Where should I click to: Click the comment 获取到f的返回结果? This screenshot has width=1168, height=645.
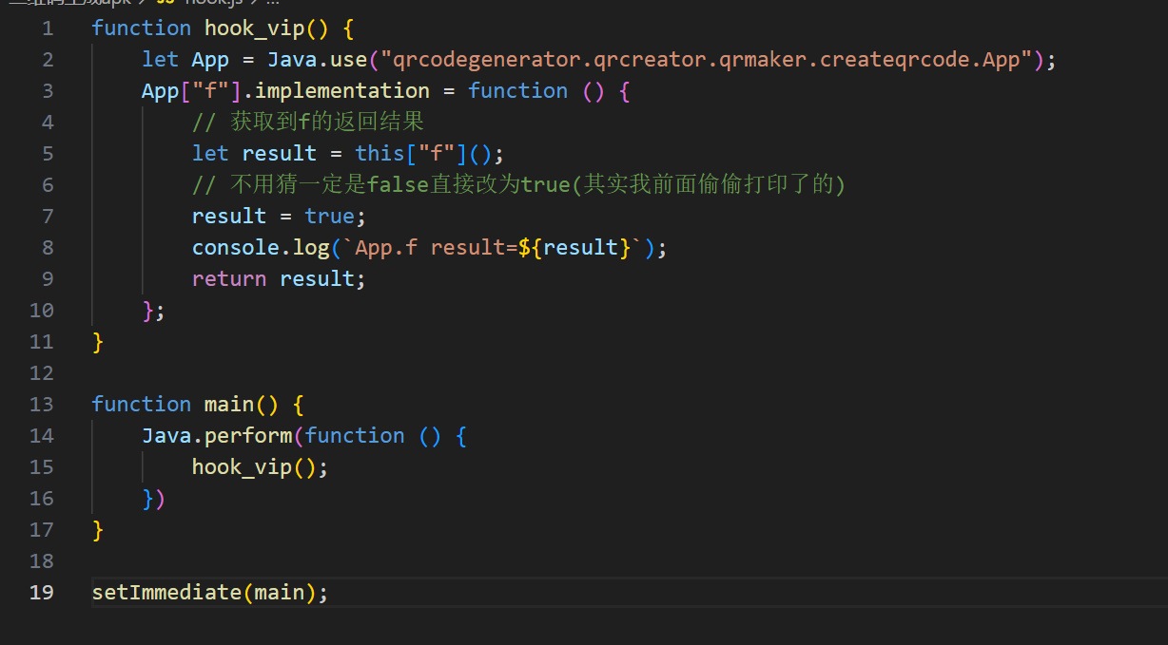tap(308, 123)
